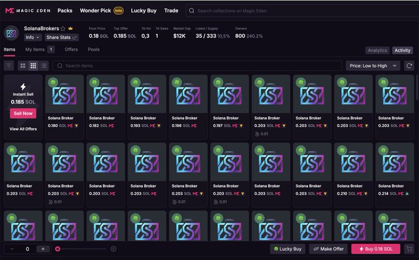Click the crown badge next to SolanaBrokers
419x260 pixels.
click(70, 28)
